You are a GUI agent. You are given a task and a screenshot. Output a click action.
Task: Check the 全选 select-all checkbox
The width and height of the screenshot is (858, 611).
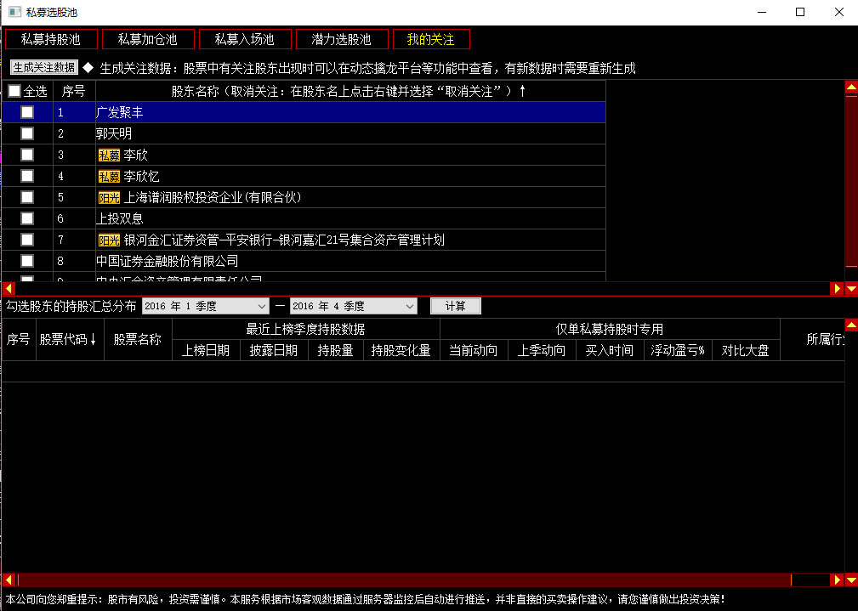pos(14,91)
